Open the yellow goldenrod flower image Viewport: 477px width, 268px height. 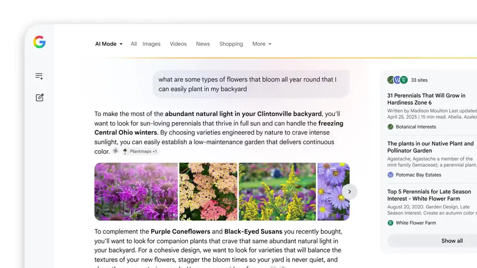click(277, 192)
